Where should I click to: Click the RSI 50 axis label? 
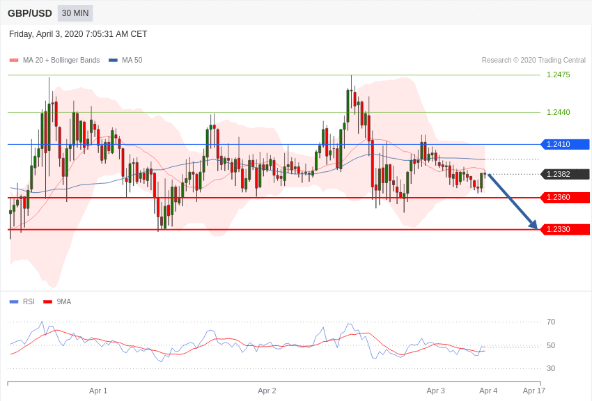[551, 345]
